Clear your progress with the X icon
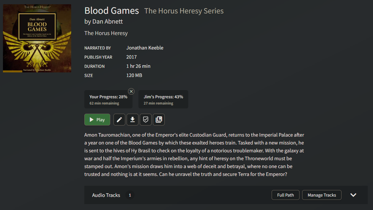Image resolution: width=373 pixels, height=210 pixels. point(131,91)
